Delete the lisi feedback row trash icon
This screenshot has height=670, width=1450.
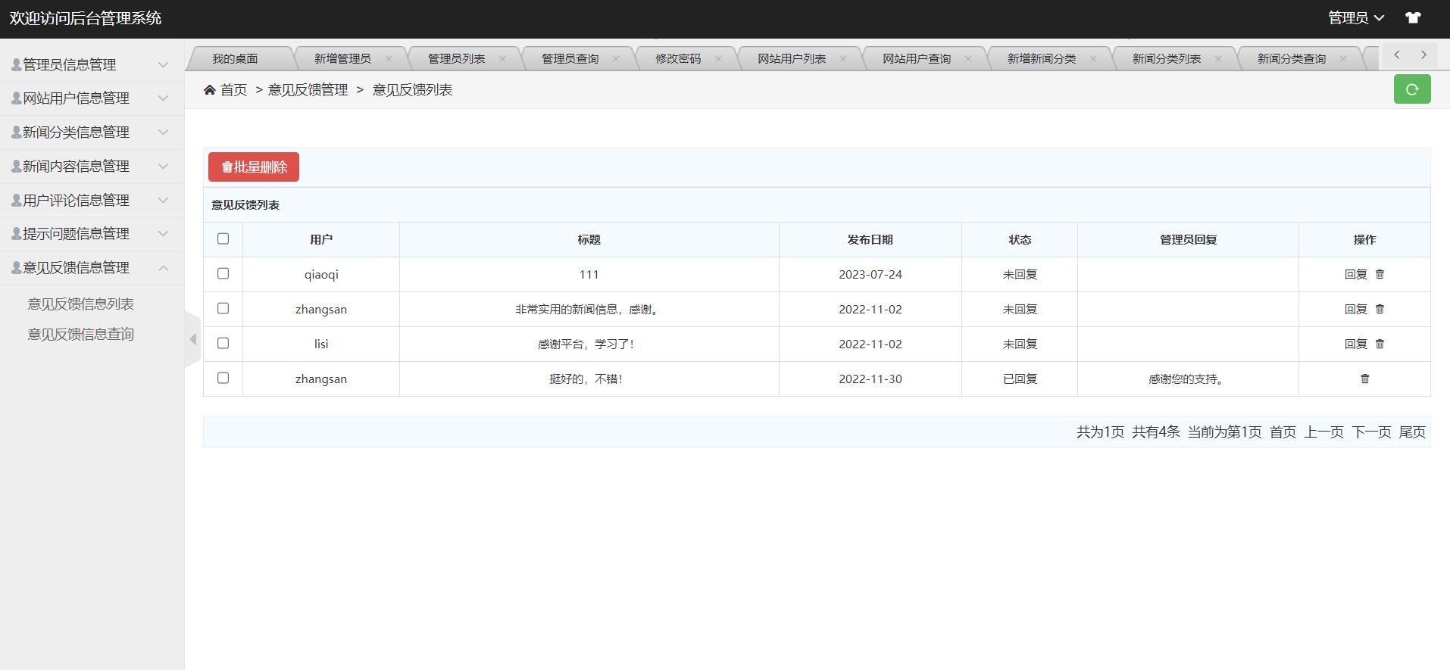click(1380, 344)
